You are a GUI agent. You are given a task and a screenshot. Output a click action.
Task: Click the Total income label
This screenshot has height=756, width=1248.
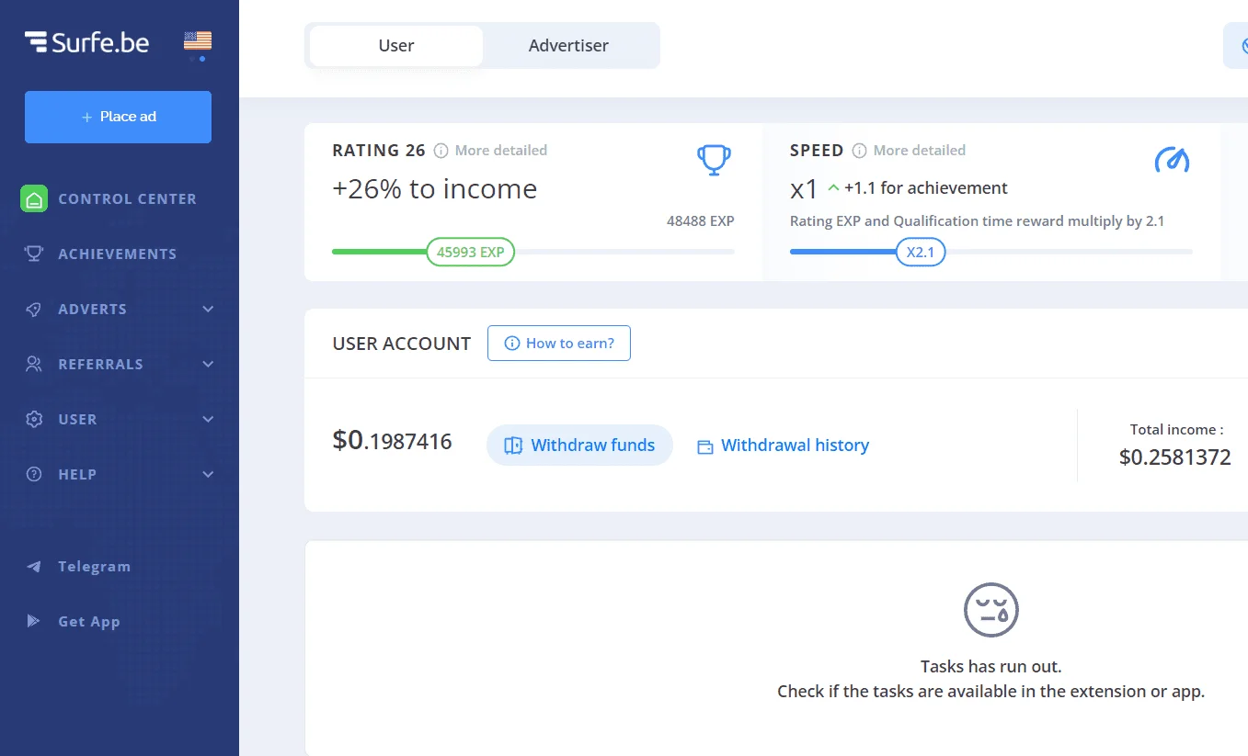point(1176,429)
